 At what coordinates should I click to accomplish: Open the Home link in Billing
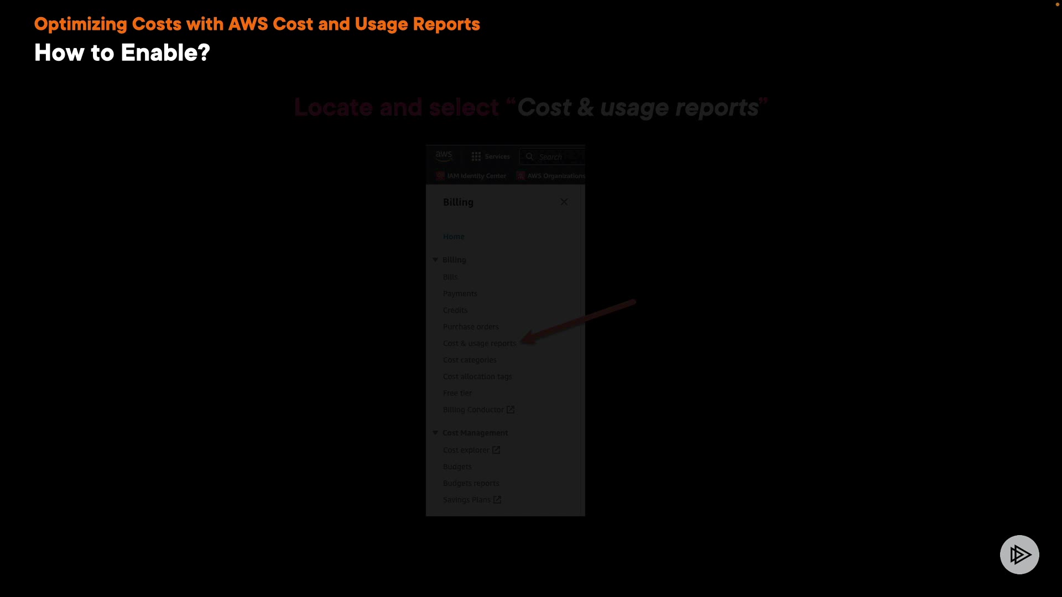[454, 237]
